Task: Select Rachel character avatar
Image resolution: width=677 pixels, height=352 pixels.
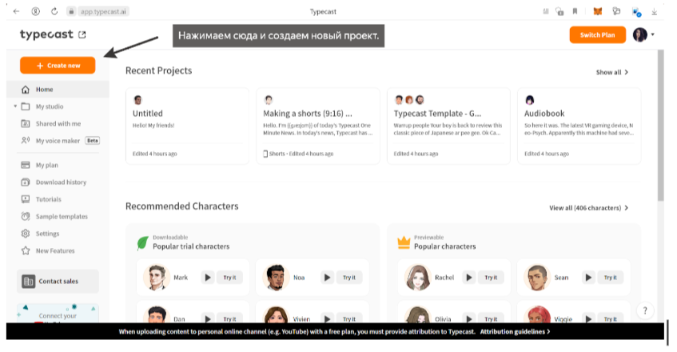Action: click(x=417, y=278)
